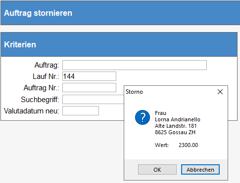Activate the Valutadatum neu field
240x183 pixels.
click(81, 111)
